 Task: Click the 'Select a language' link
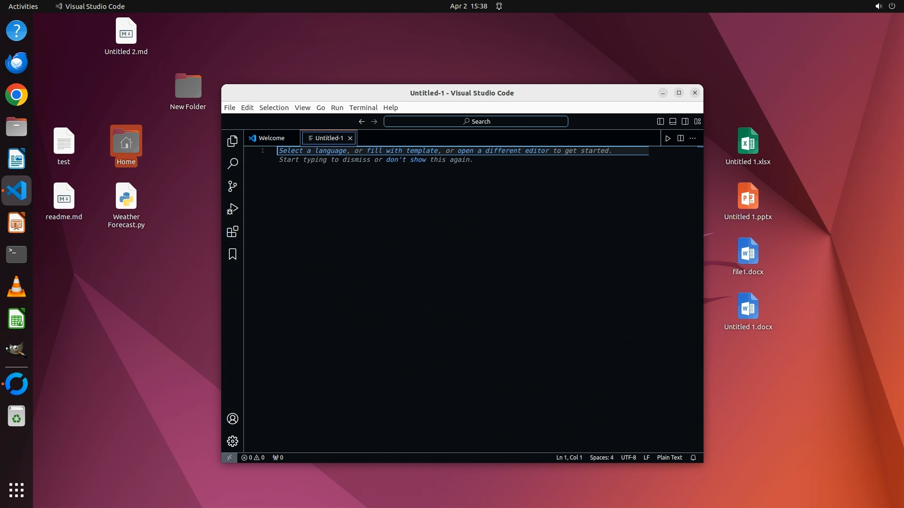point(313,151)
